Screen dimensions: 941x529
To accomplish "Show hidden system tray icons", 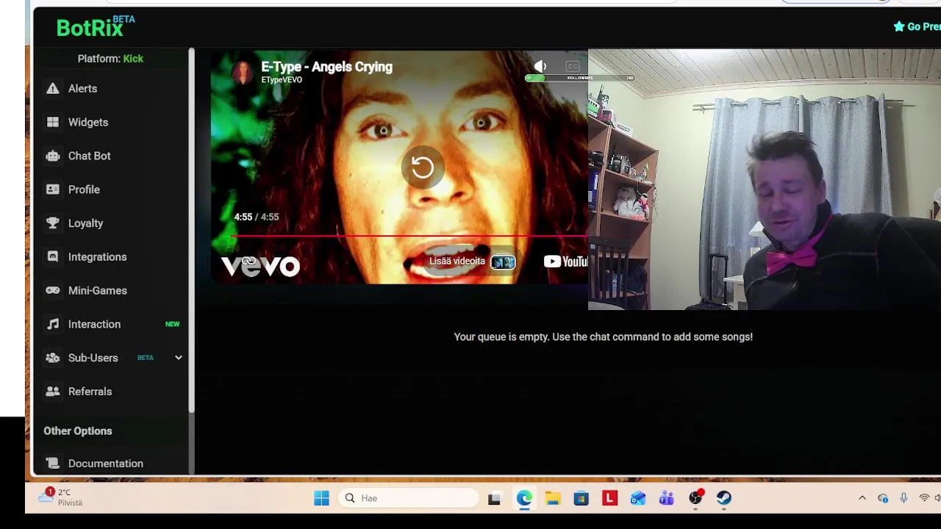I will tap(862, 498).
